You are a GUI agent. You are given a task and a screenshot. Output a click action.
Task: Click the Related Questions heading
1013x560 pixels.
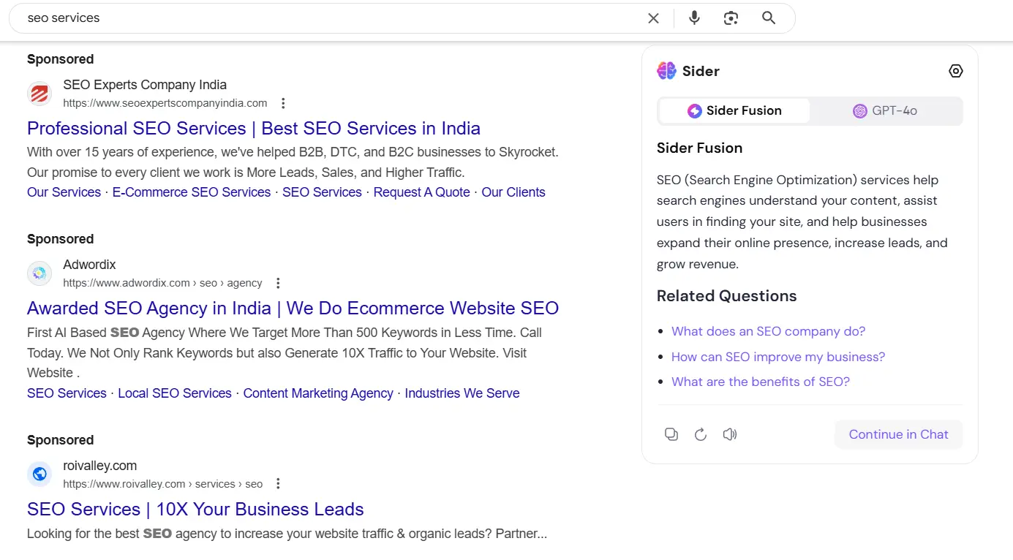click(x=726, y=296)
